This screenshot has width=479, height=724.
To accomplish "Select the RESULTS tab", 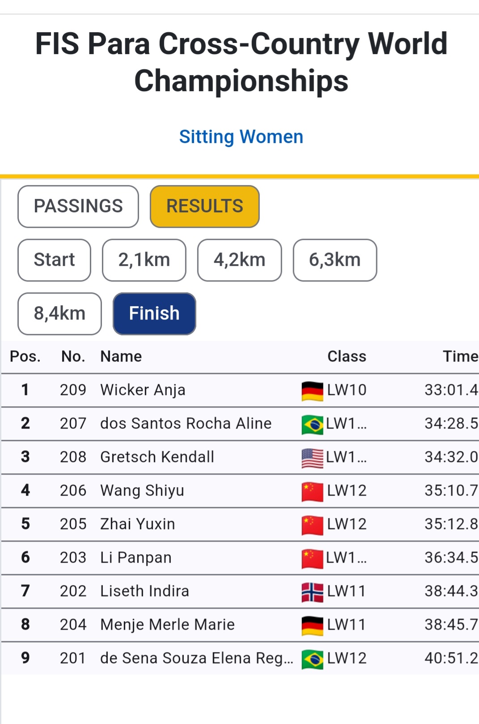I will (x=205, y=206).
